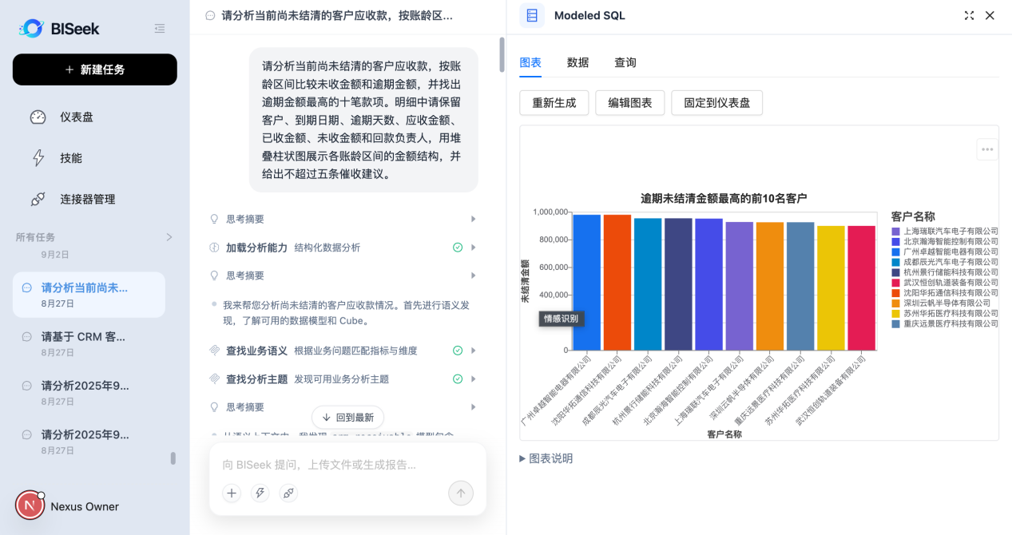
Task: Click the lightning skill icon in chat input
Action: [x=260, y=493]
